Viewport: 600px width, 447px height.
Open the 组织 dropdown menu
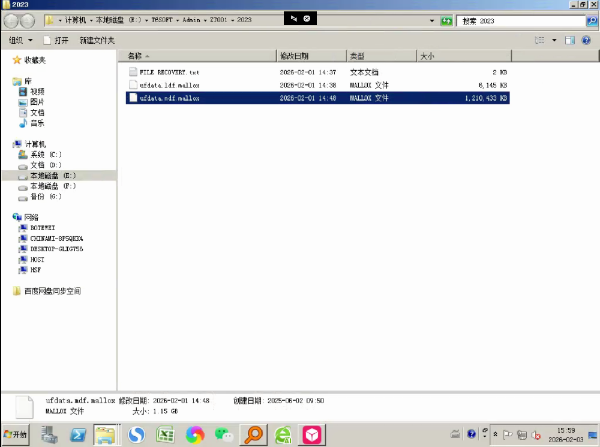21,40
